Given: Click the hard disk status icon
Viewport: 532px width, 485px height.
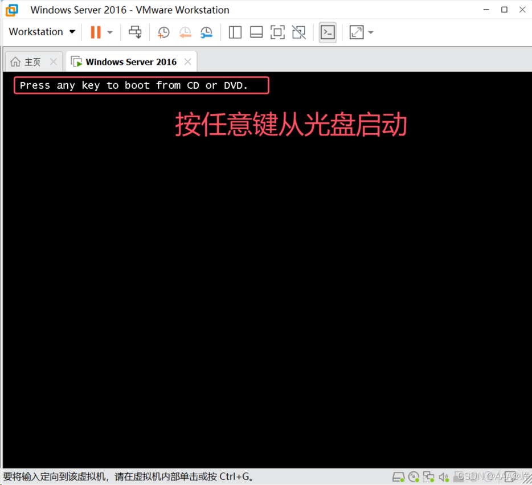Looking at the screenshot, I should point(398,477).
